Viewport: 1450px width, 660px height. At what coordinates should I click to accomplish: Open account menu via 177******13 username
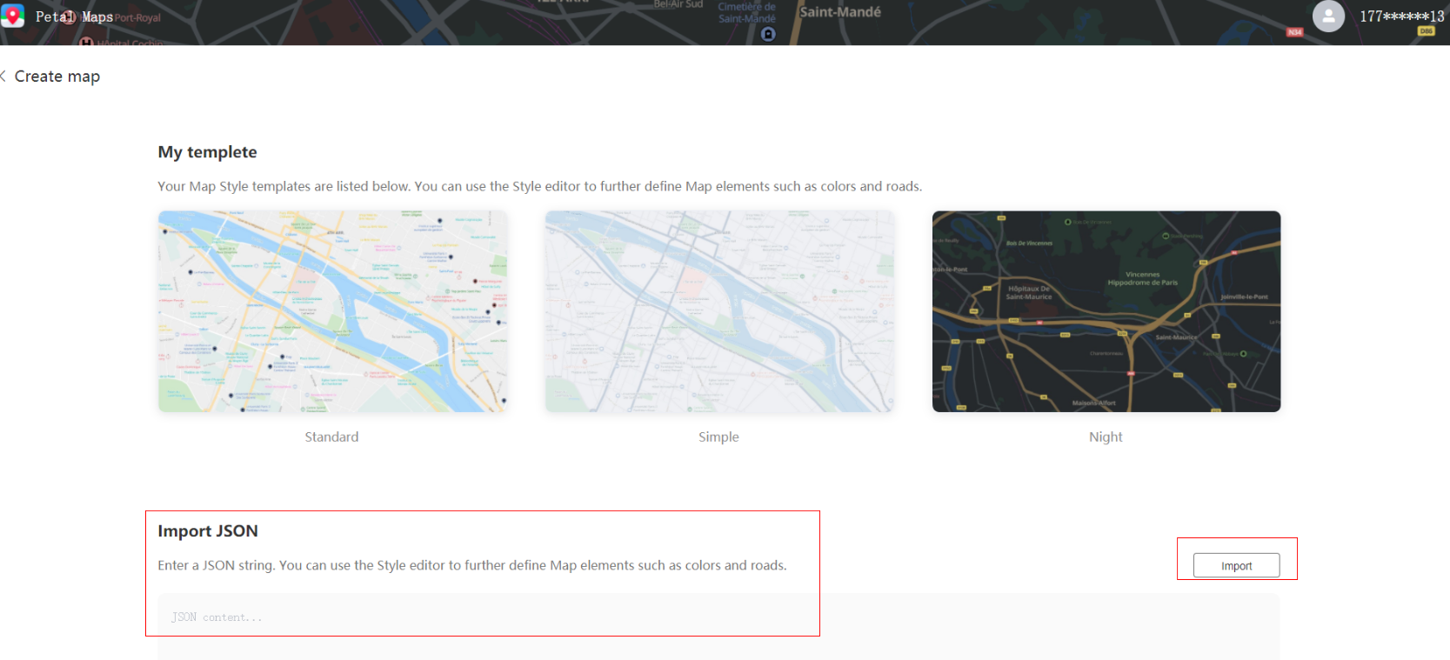[x=1401, y=17]
